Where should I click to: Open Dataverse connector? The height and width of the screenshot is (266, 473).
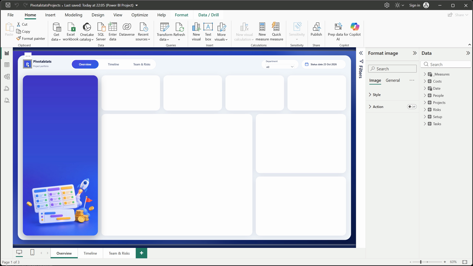pyautogui.click(x=127, y=30)
